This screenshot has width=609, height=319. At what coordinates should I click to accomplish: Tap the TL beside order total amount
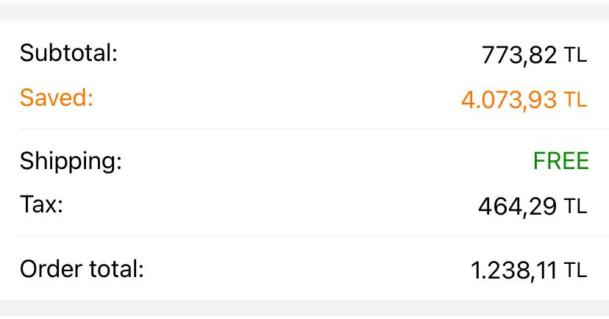point(576,271)
